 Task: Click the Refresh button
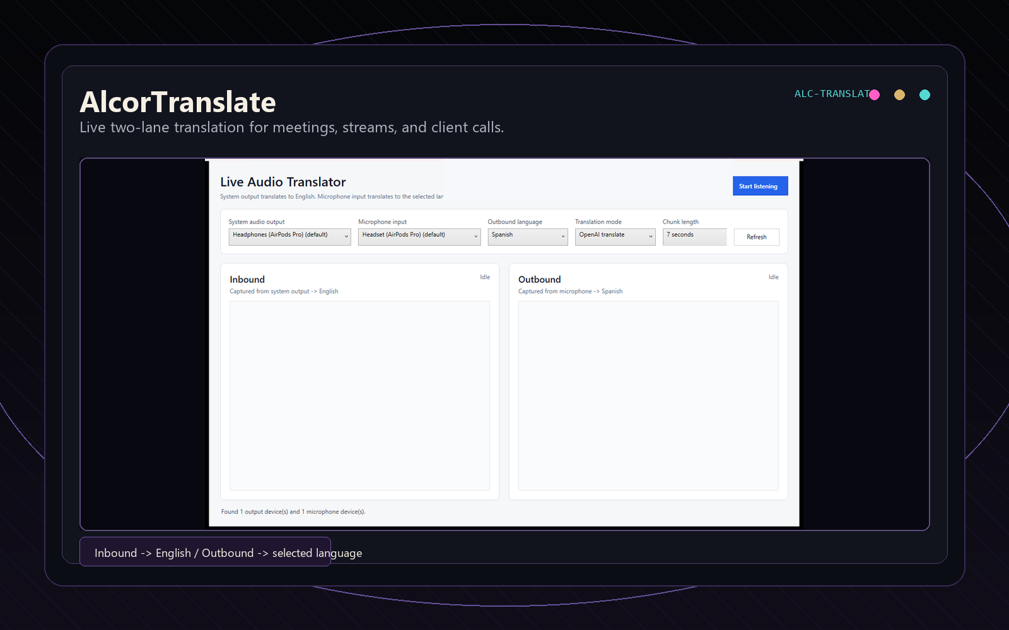[x=756, y=237]
